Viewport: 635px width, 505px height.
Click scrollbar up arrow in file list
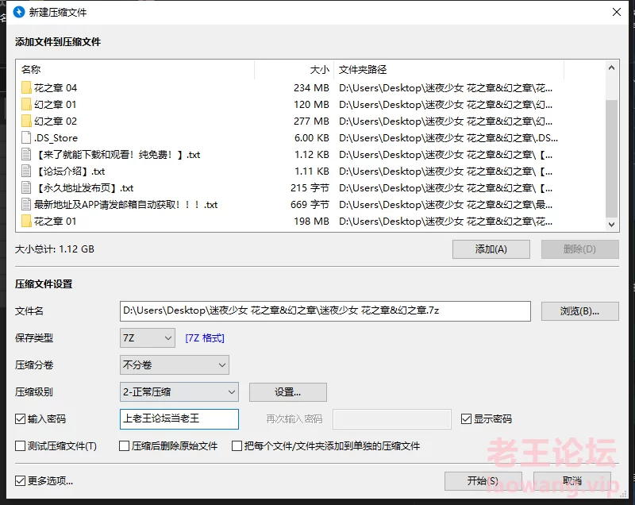(611, 68)
